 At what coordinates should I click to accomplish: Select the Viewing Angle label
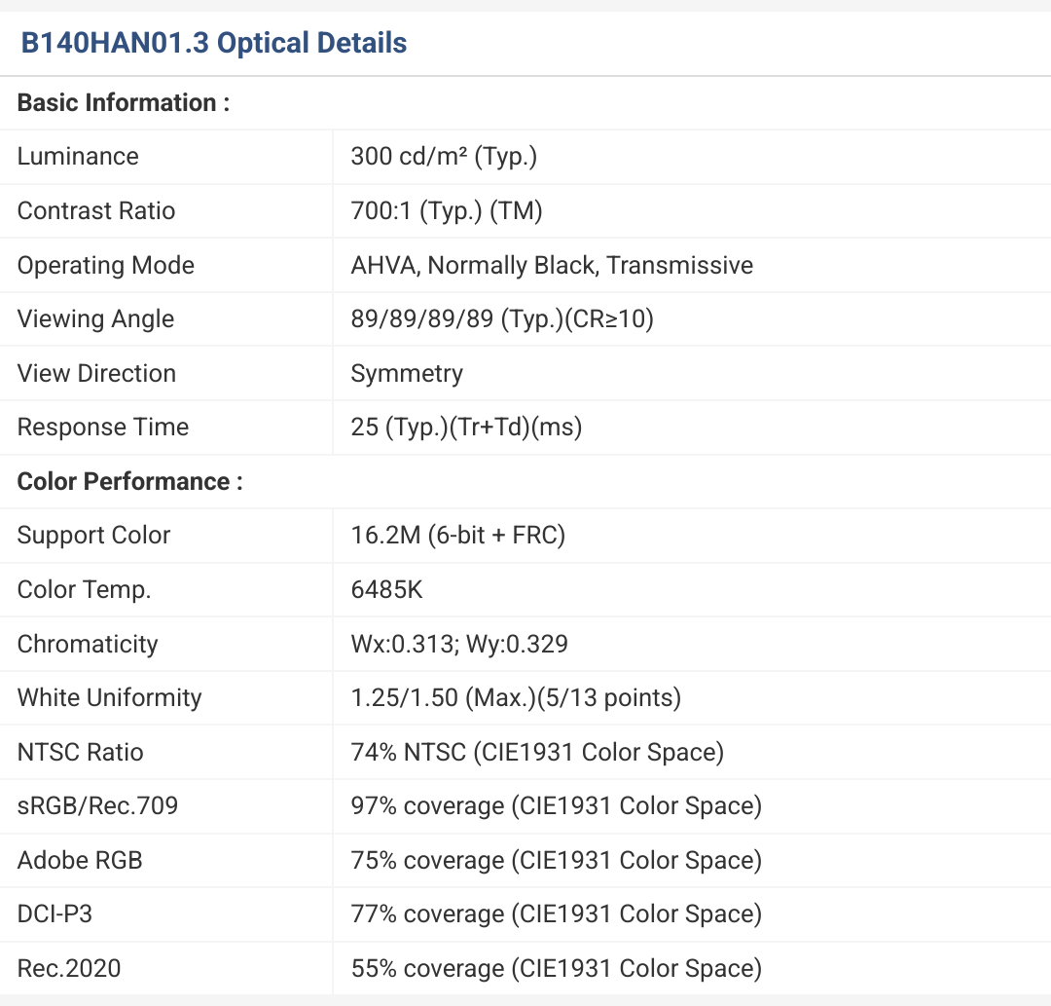(95, 318)
